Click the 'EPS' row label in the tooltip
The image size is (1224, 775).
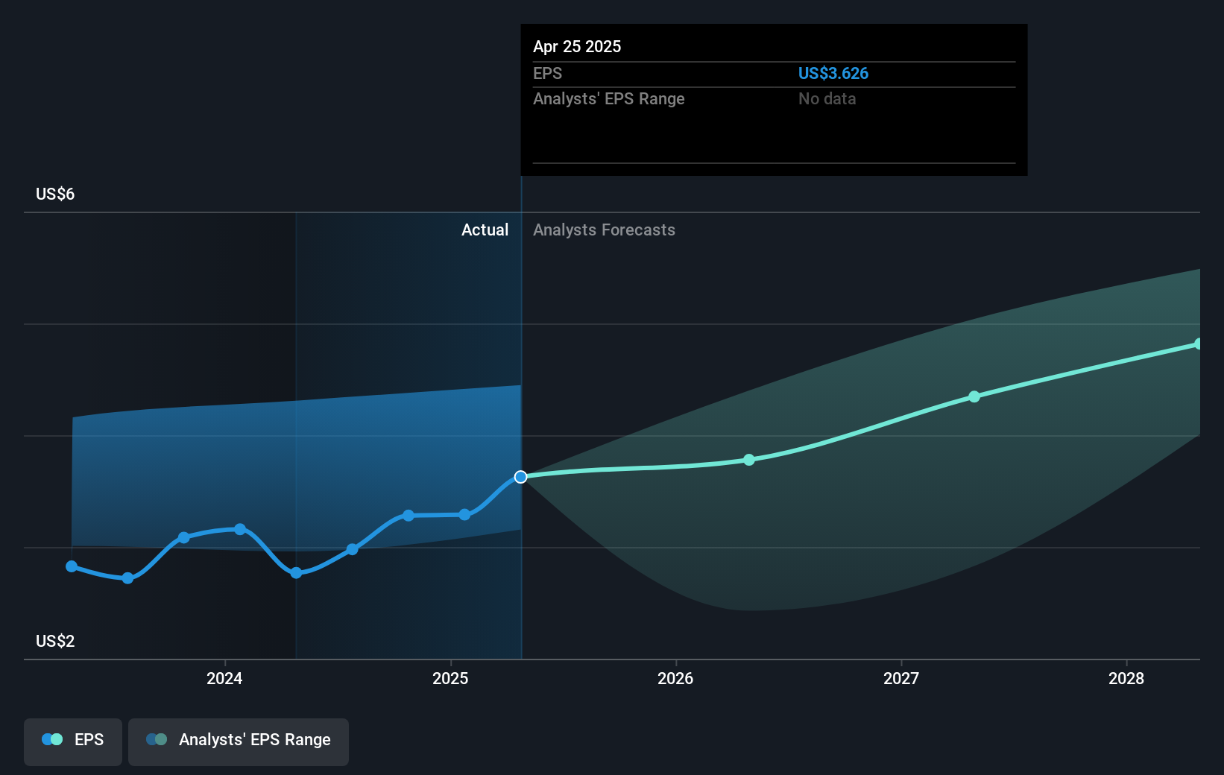click(548, 74)
